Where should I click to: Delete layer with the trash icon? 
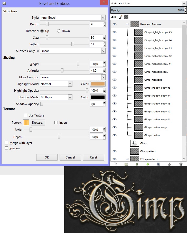[181, 164]
